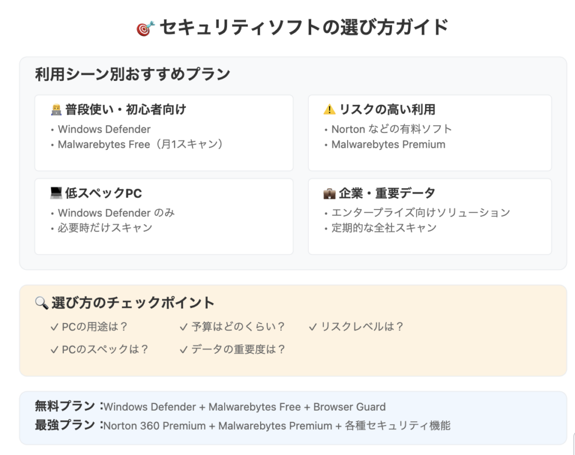
Task: Click the person emoji in 普段使い・初心者向け
Action: click(x=56, y=110)
